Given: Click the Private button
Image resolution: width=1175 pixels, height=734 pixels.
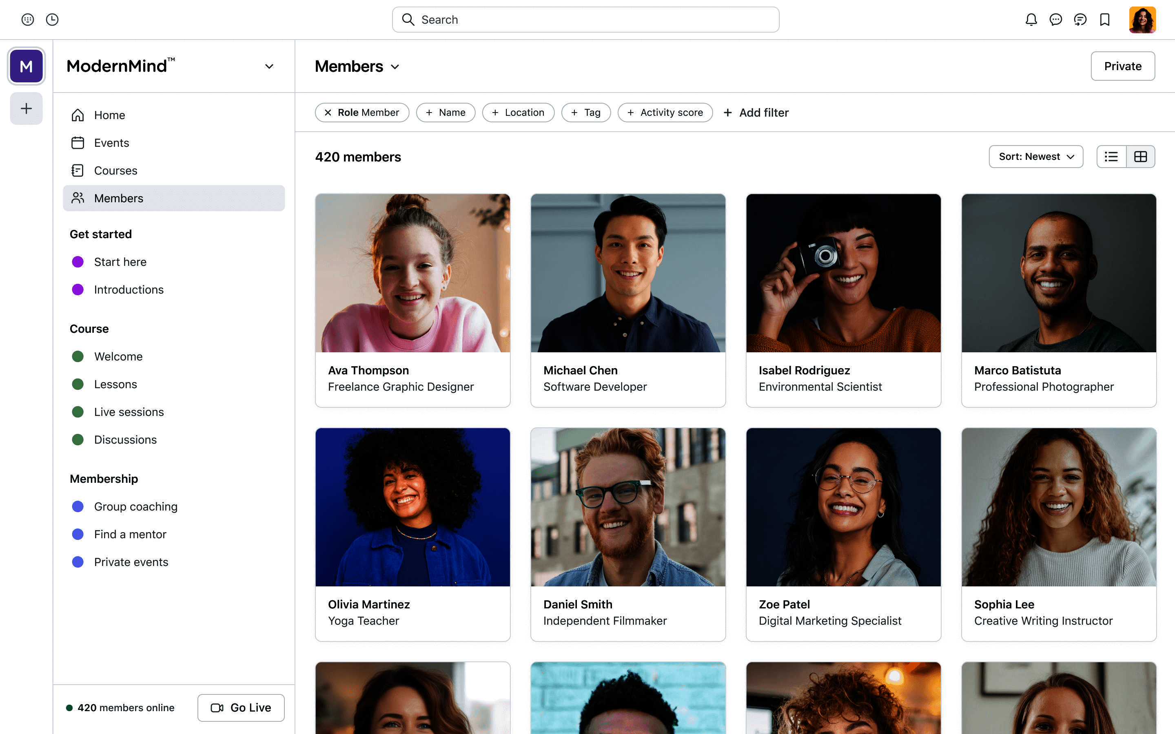Looking at the screenshot, I should click(1122, 66).
